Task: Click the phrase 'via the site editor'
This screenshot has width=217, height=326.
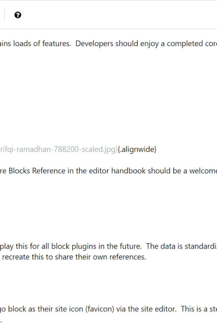Action: click(x=146, y=309)
